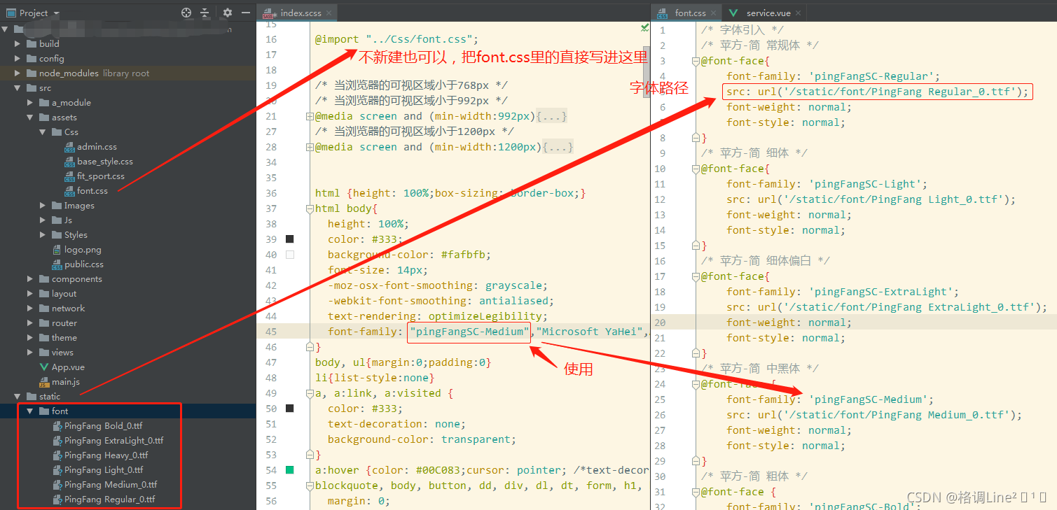Click the file icon of PingFang Heavy_0.ttf
Viewport: 1057px width, 510px height.
(57, 455)
